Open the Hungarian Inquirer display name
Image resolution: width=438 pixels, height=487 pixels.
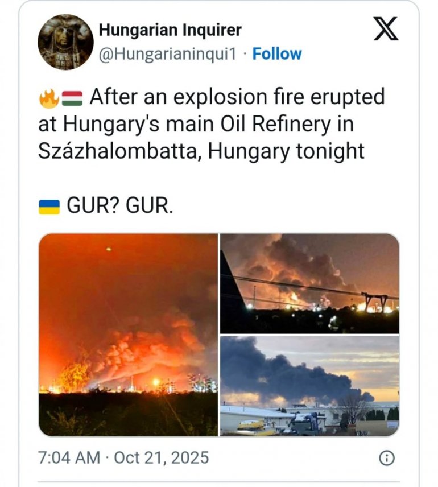(x=170, y=30)
